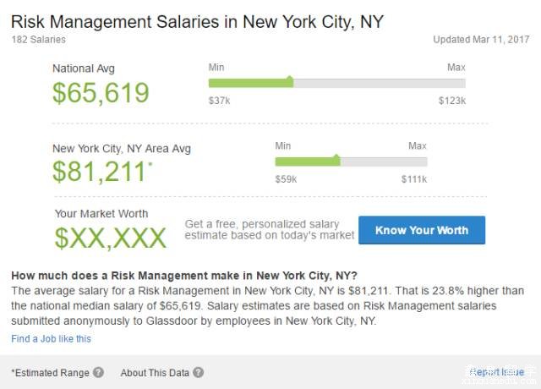Click the $111k New York maximum label
541x389 pixels.
click(x=414, y=179)
